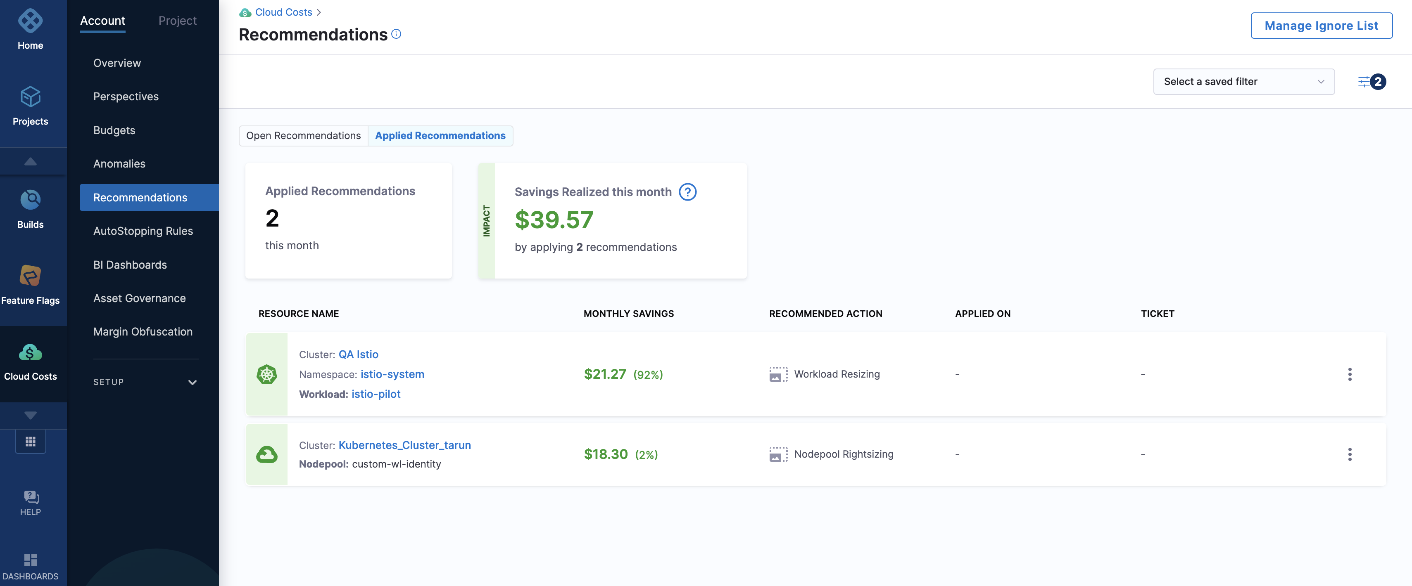
Task: Open Dashboards icon in sidebar
Action: pyautogui.click(x=30, y=560)
